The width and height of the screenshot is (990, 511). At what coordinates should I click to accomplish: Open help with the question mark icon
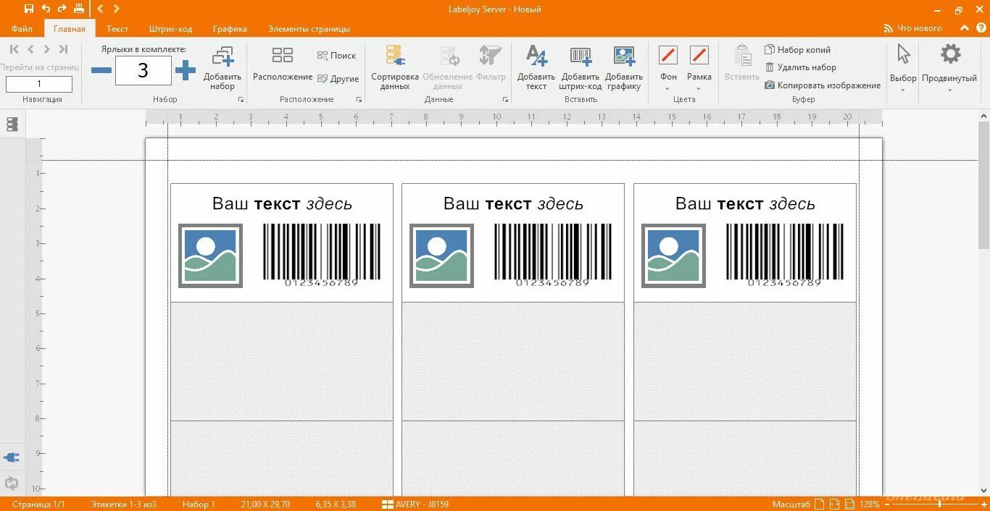click(x=980, y=28)
